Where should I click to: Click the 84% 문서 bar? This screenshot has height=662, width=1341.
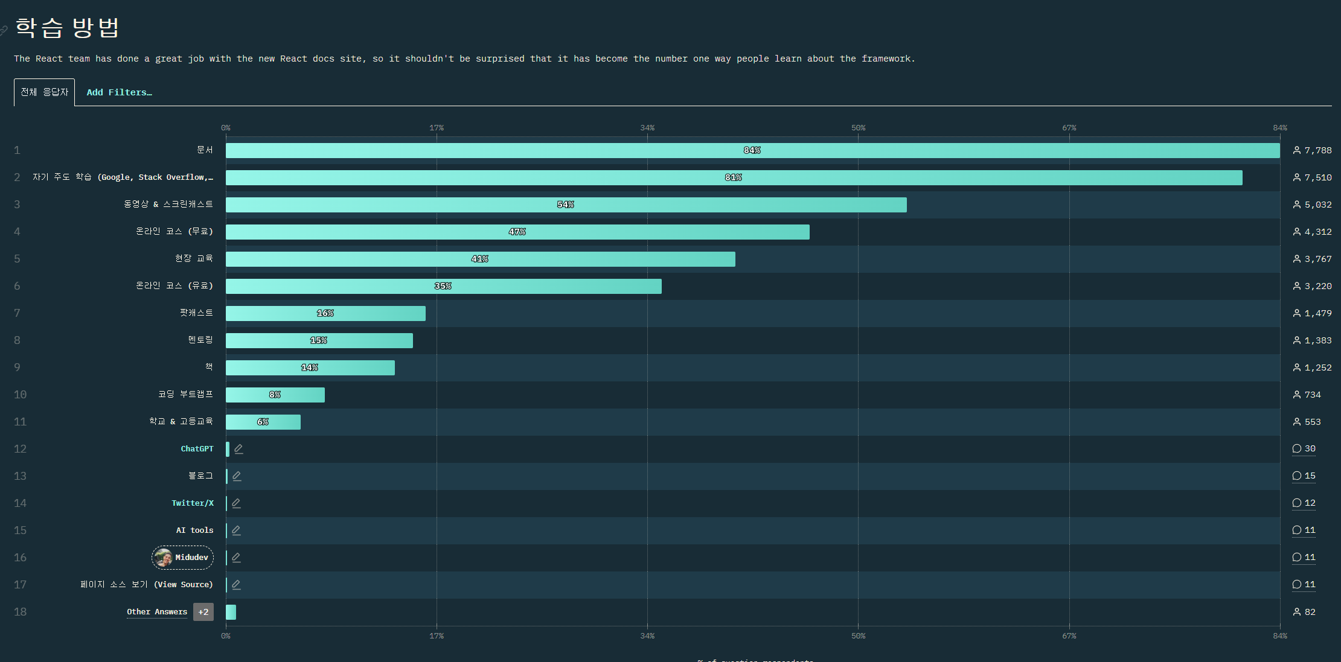coord(752,150)
